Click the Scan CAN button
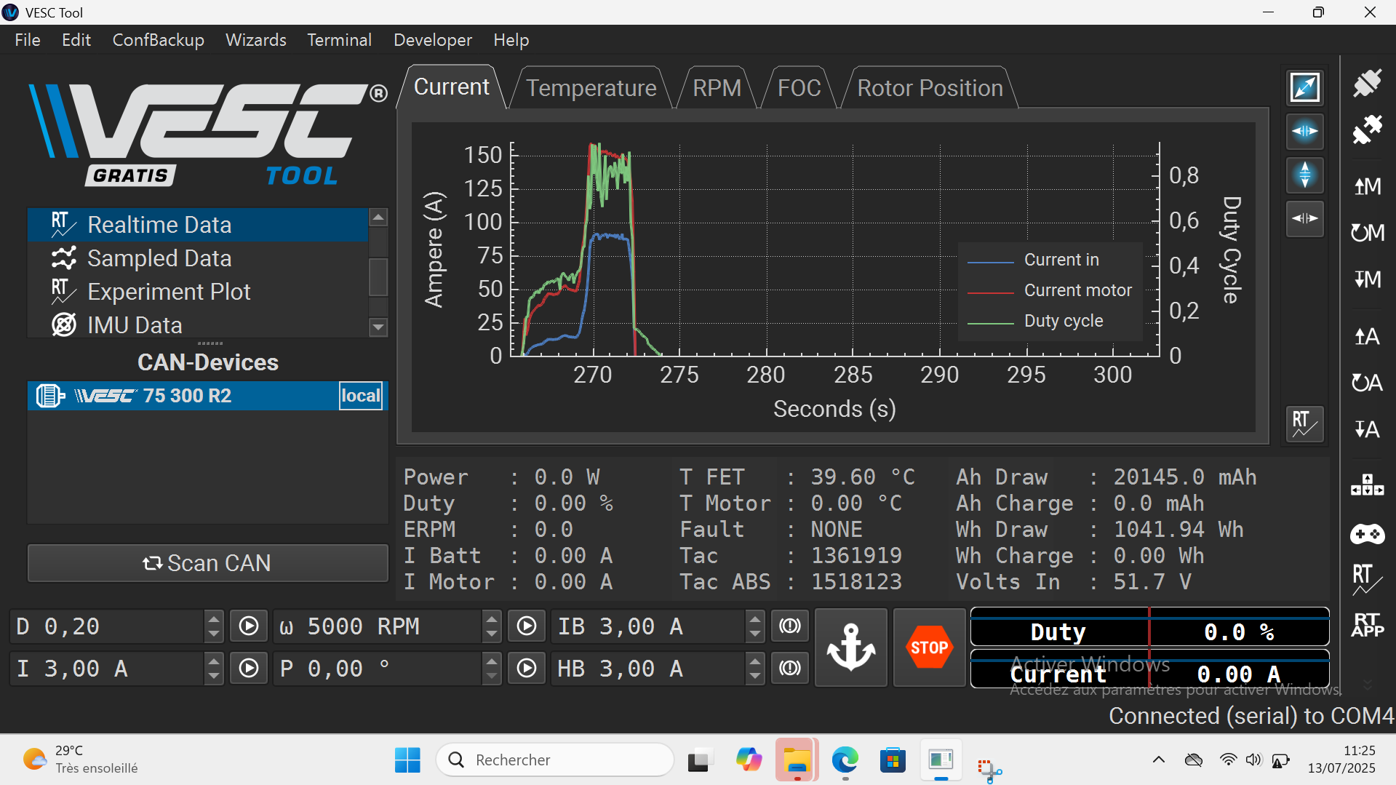The height and width of the screenshot is (785, 1396). 207,563
